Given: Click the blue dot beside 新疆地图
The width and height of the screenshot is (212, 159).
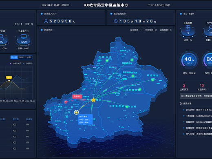Looking at the screenshot, I should click(x=42, y=30).
